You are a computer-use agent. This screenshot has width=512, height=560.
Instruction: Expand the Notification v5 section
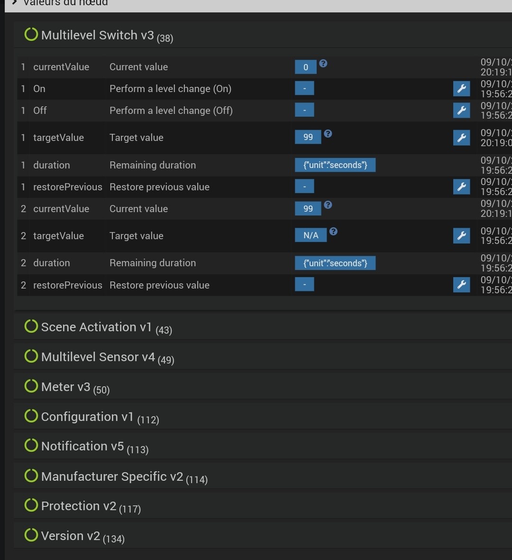(x=82, y=447)
